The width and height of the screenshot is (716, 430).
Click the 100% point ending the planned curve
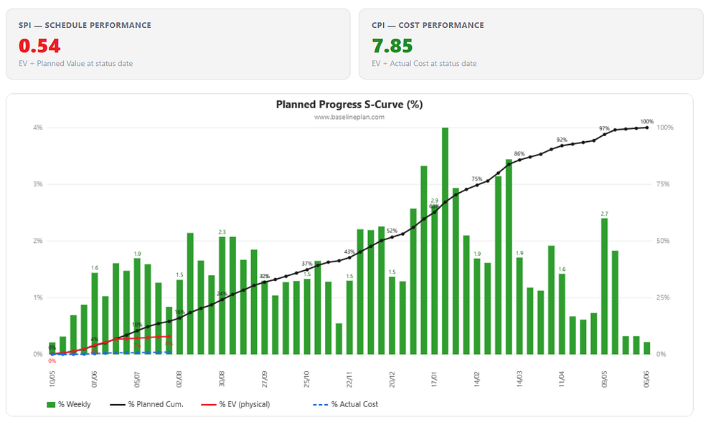[647, 128]
